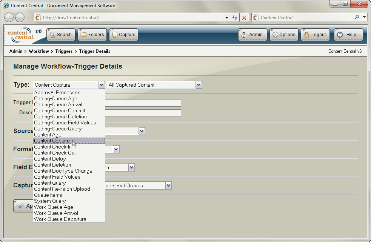
Task: Select Coding-Queue Query option
Action: (x=69, y=129)
